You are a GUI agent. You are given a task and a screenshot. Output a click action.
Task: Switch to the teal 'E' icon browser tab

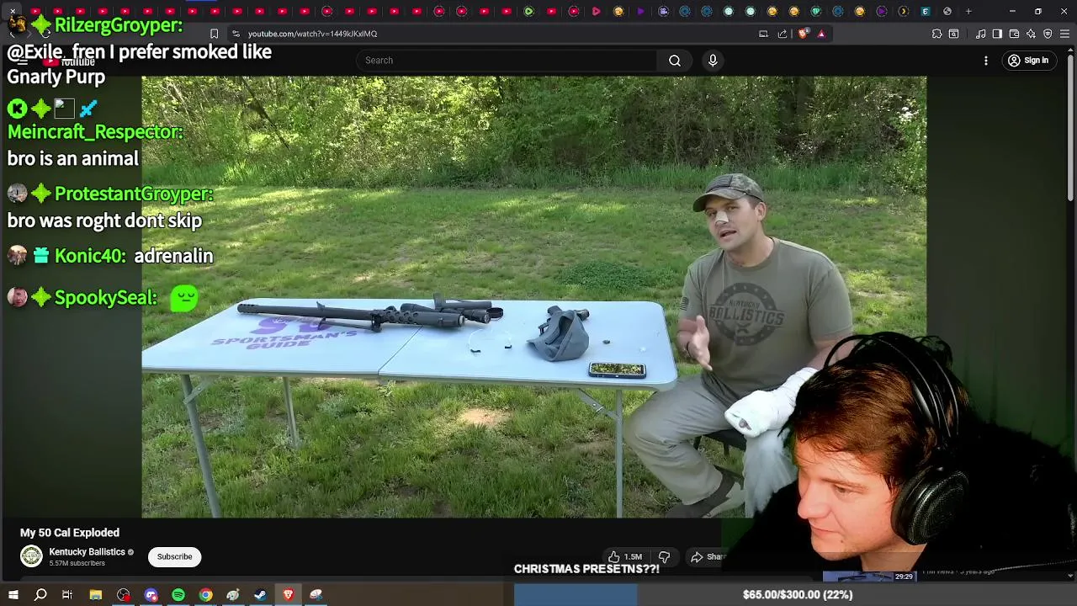coord(925,11)
